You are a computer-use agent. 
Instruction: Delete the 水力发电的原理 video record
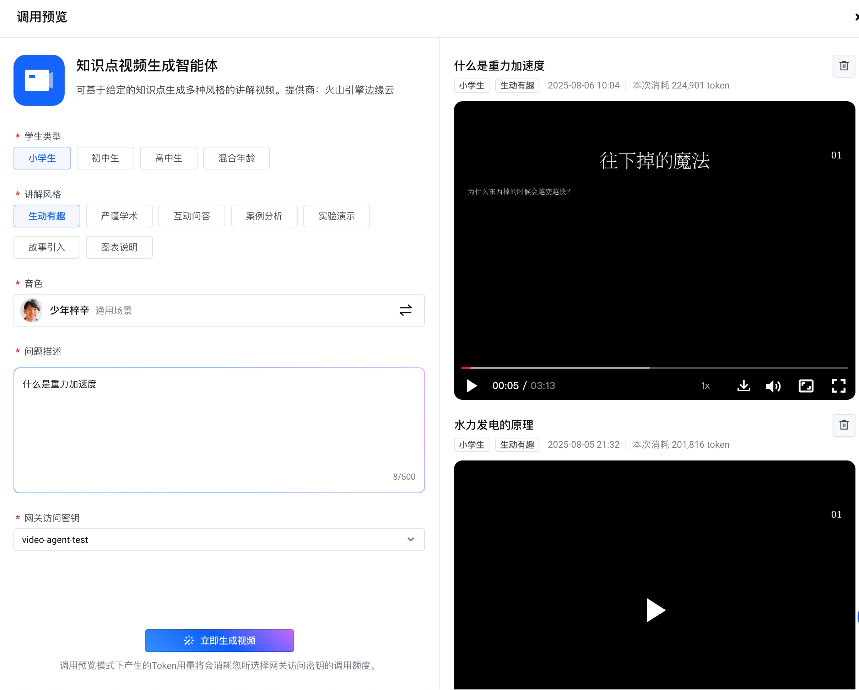843,425
